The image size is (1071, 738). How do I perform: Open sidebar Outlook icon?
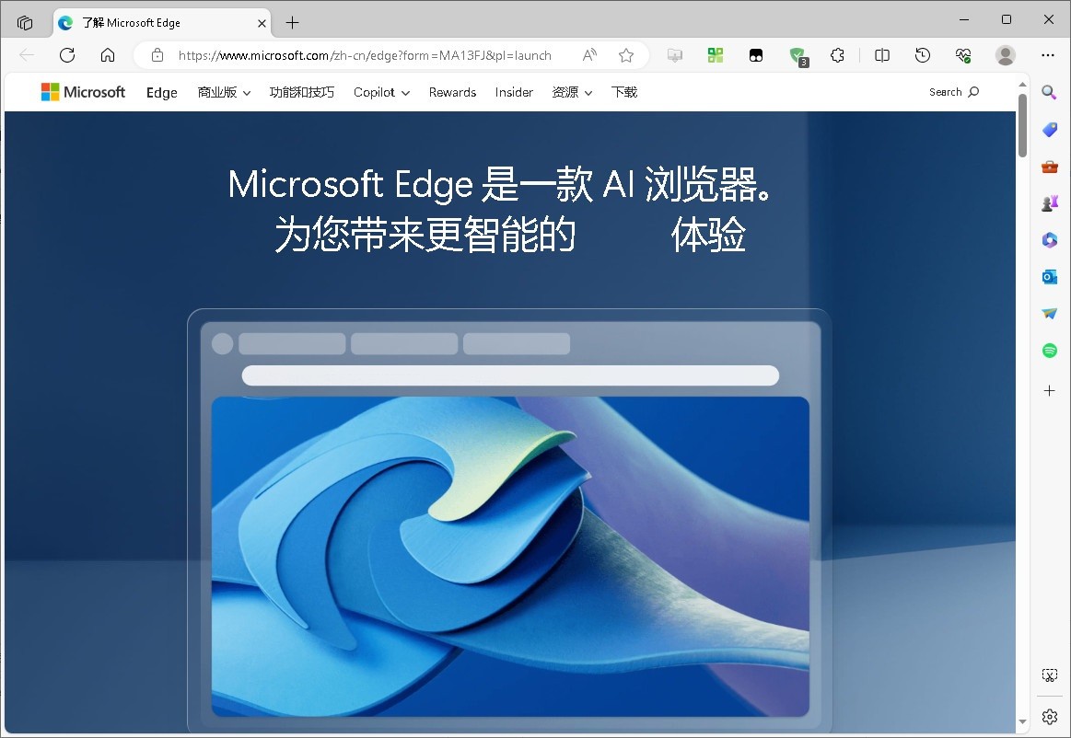coord(1049,276)
